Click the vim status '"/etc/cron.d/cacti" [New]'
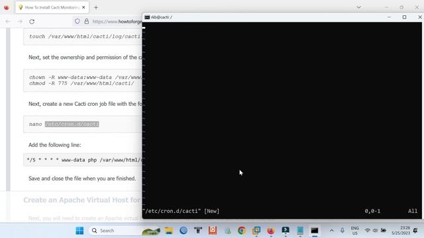Image resolution: width=424 pixels, height=238 pixels. [181, 211]
